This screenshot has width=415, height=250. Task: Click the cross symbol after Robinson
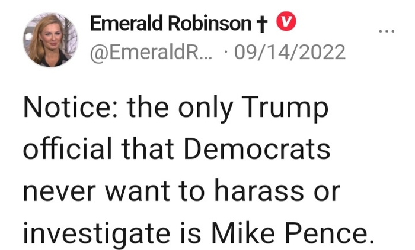263,24
